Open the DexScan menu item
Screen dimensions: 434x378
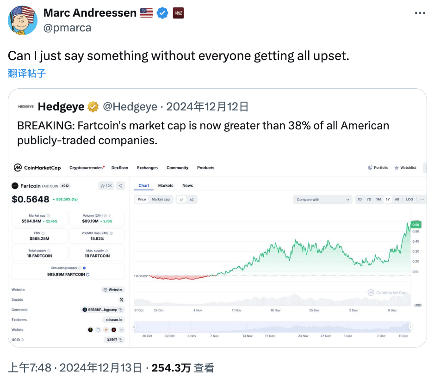pyautogui.click(x=119, y=168)
